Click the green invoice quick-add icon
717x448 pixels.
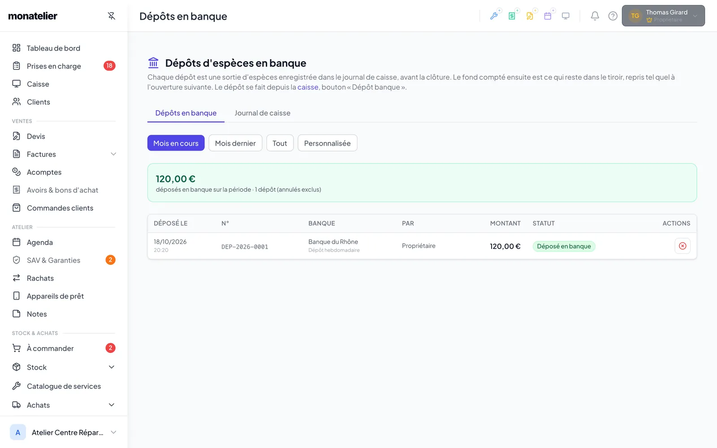click(x=512, y=16)
